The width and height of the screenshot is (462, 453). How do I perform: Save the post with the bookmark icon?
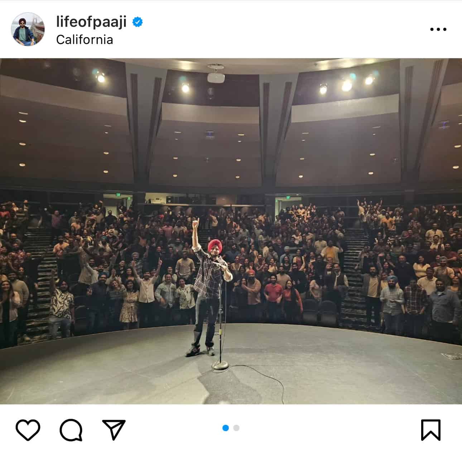point(430,430)
